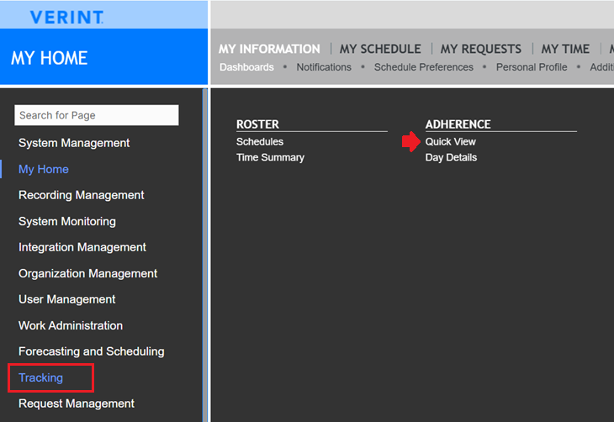
Task: Choose Tracking in the sidebar
Action: click(40, 377)
